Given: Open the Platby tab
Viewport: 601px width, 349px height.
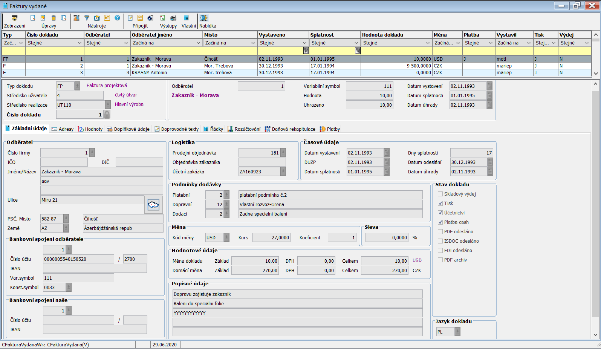Looking at the screenshot, I should (330, 129).
